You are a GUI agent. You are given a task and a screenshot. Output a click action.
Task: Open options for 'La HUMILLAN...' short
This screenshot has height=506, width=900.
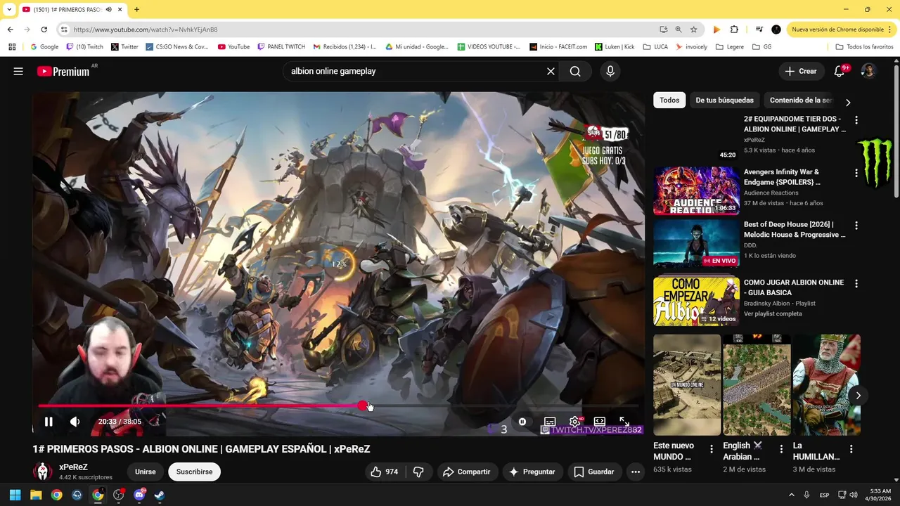[851, 448]
